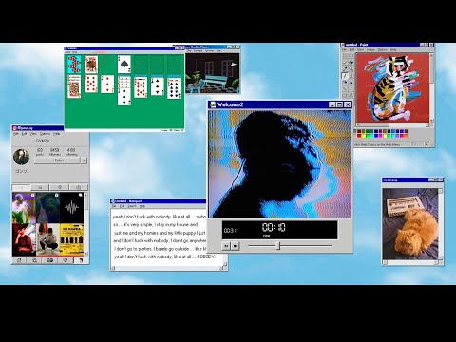The image size is (456, 342).
Task: Open the waveform post thumbnail
Action: [71, 208]
